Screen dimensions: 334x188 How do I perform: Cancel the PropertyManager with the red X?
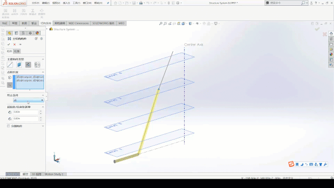click(15, 44)
